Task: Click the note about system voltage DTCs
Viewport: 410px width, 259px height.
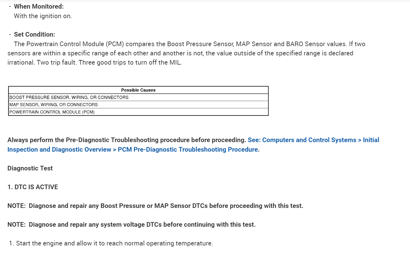Action: (x=132, y=225)
